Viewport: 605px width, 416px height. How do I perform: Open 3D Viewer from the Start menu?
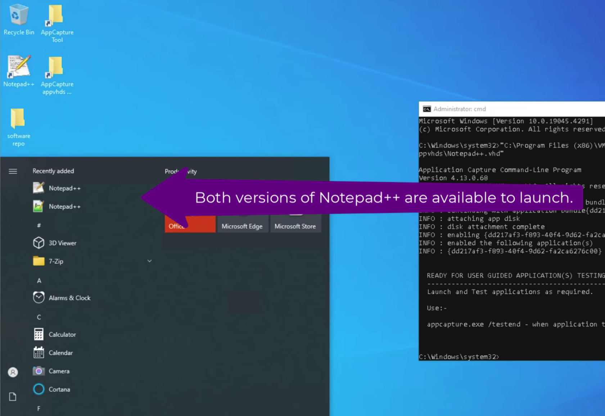point(63,243)
